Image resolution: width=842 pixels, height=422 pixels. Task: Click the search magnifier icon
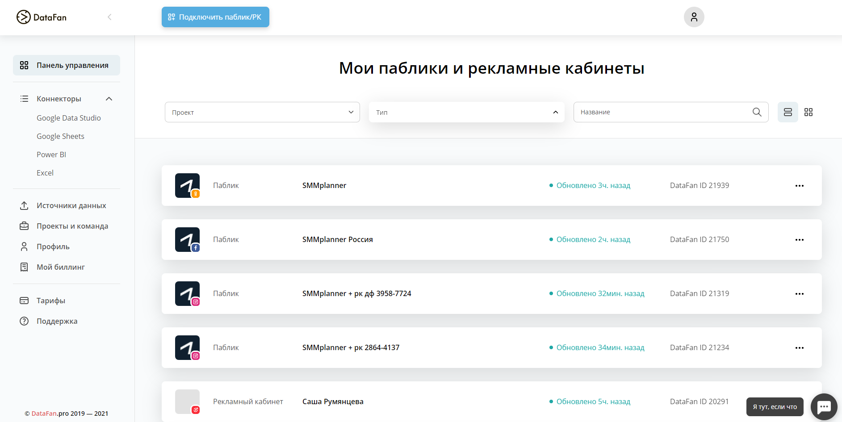757,112
